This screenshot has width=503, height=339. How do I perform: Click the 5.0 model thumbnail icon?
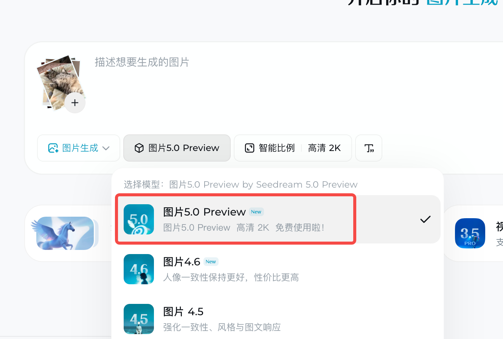(x=139, y=219)
